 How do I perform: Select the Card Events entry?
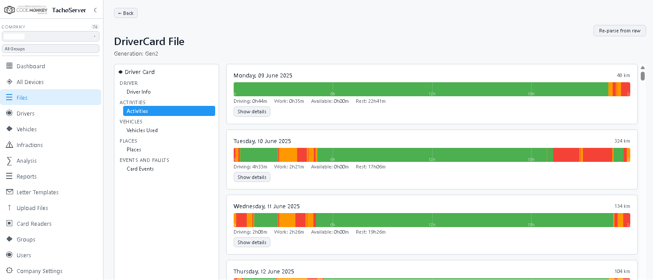(140, 169)
